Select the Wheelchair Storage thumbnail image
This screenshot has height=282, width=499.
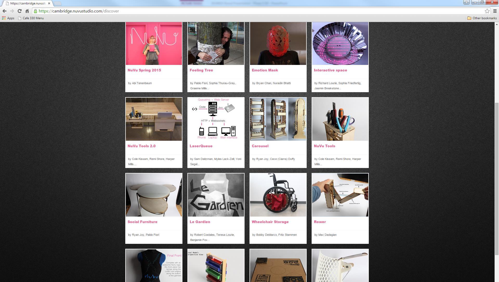(278, 195)
